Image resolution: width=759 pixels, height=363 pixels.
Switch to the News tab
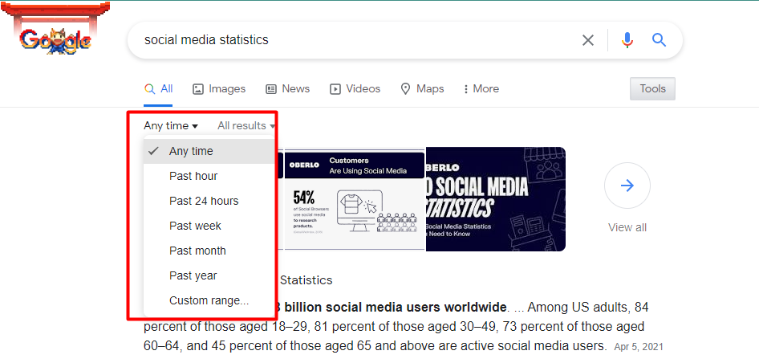coord(287,89)
